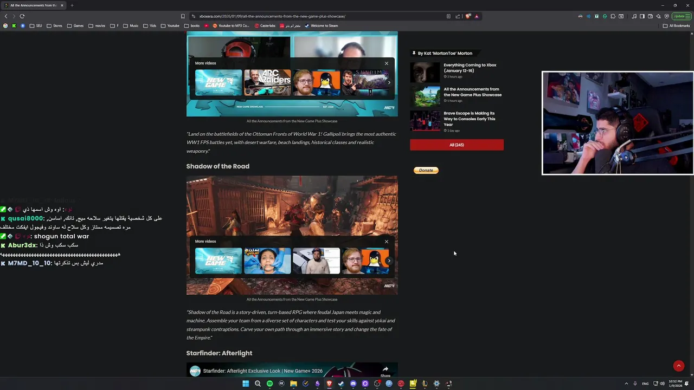
Task: Open Windows Start menu
Action: tap(246, 383)
